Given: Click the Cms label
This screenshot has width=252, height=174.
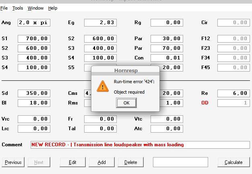Looking at the screenshot, I should pyautogui.click(x=73, y=93).
